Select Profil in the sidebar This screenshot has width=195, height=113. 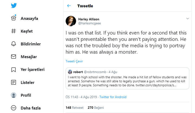point(26,95)
